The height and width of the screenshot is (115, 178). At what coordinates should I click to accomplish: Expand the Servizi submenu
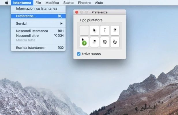click(38, 24)
